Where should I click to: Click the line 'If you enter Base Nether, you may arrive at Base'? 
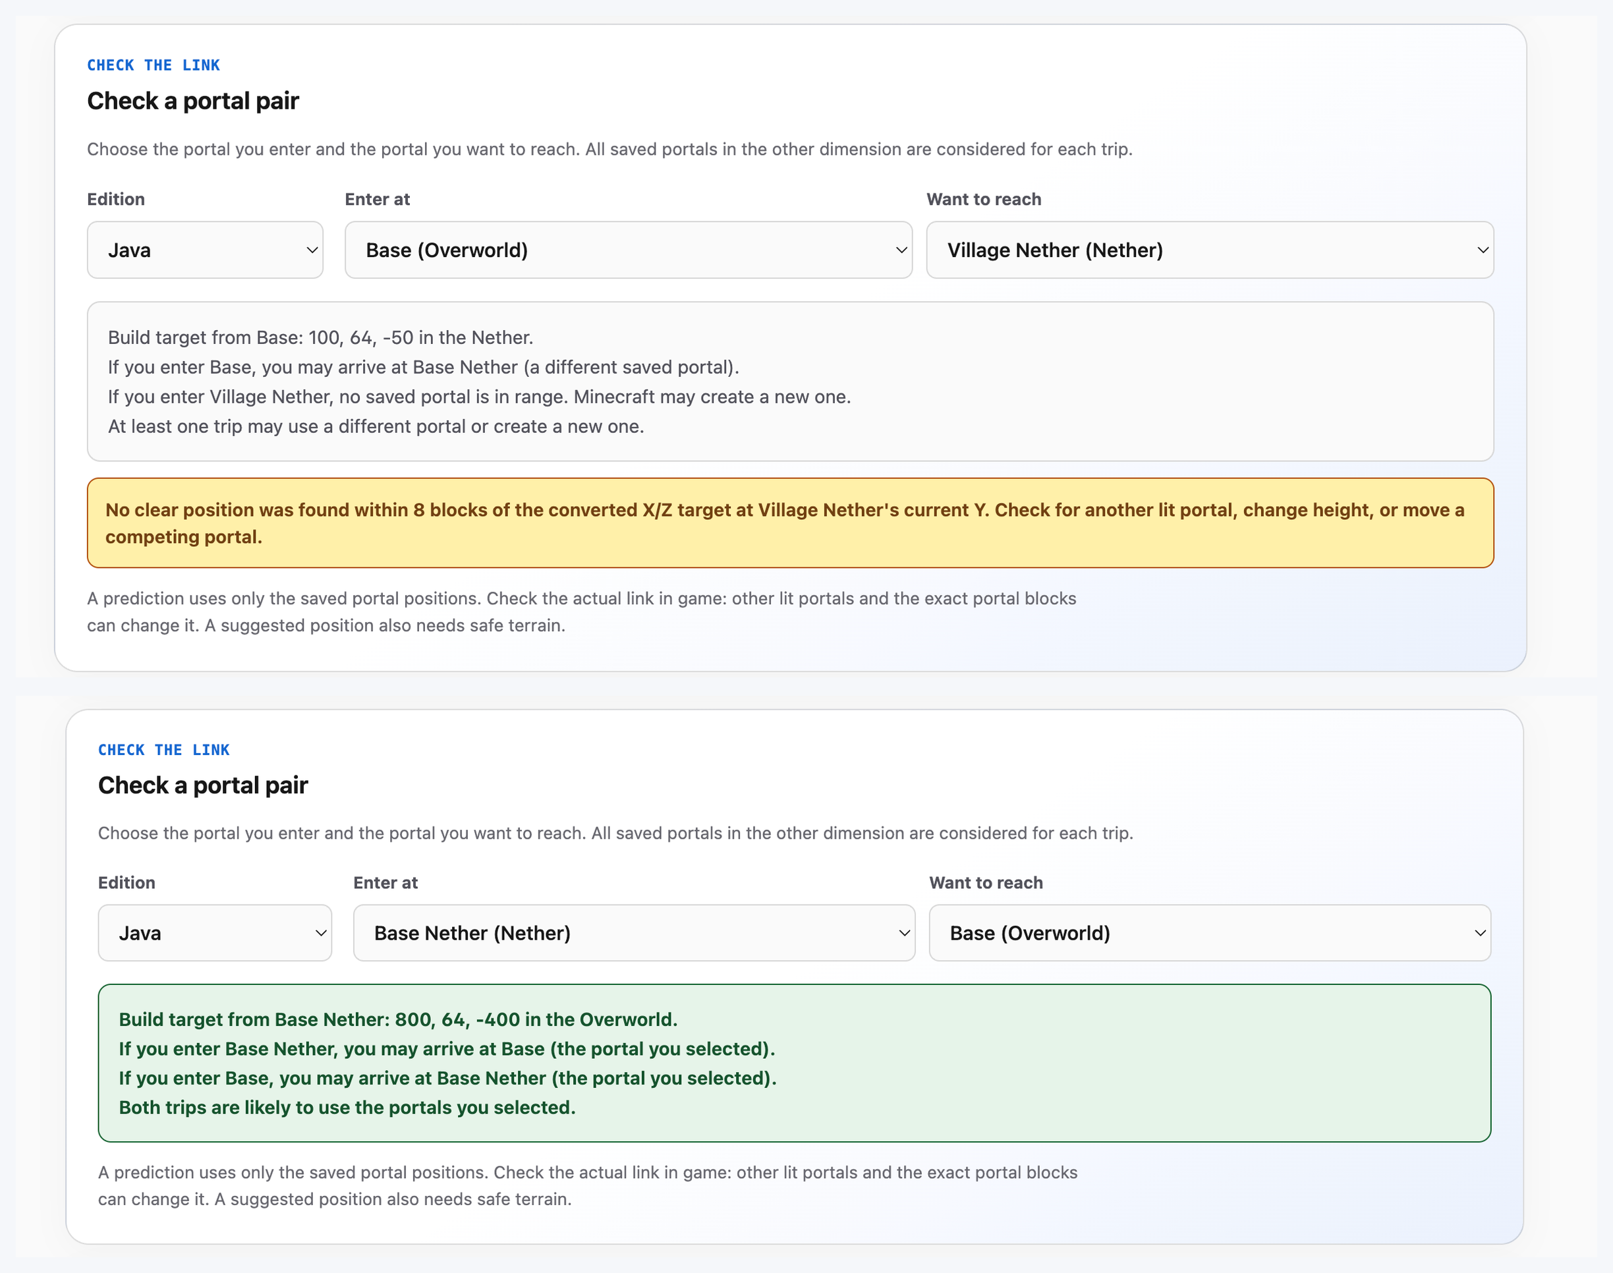(x=447, y=1049)
